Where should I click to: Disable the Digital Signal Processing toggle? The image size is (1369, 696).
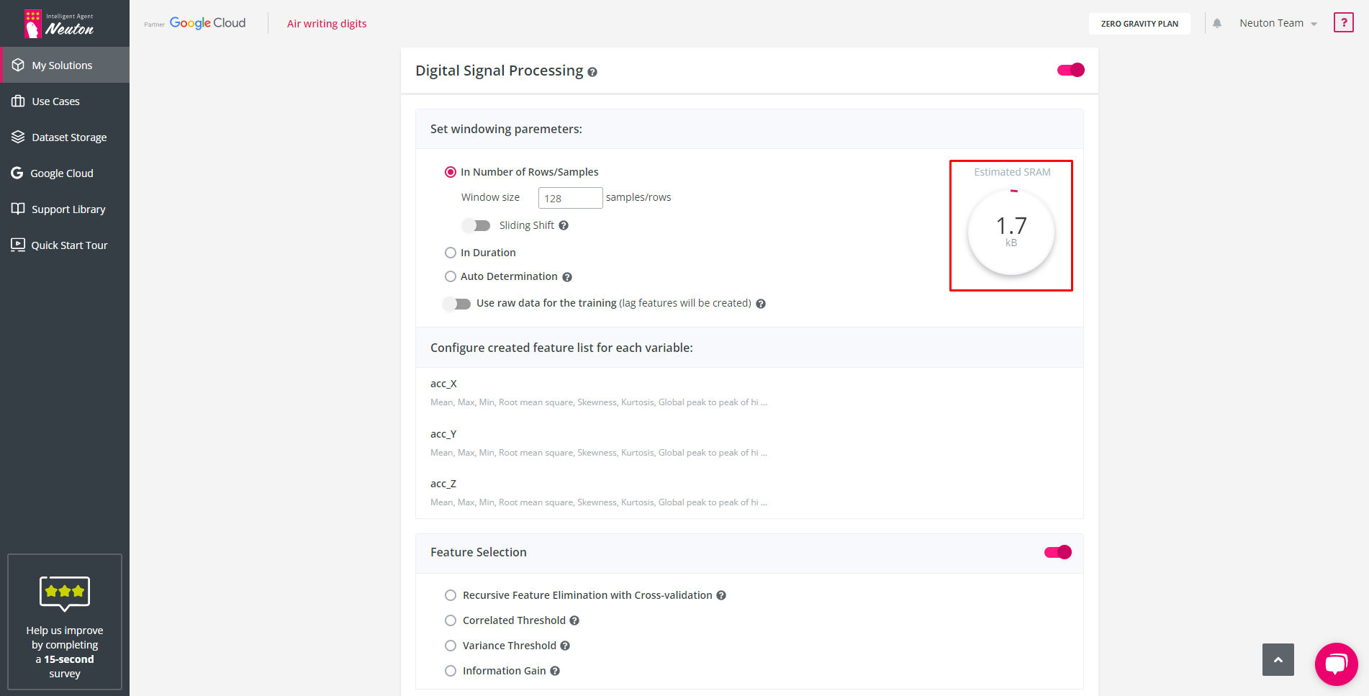pos(1070,70)
